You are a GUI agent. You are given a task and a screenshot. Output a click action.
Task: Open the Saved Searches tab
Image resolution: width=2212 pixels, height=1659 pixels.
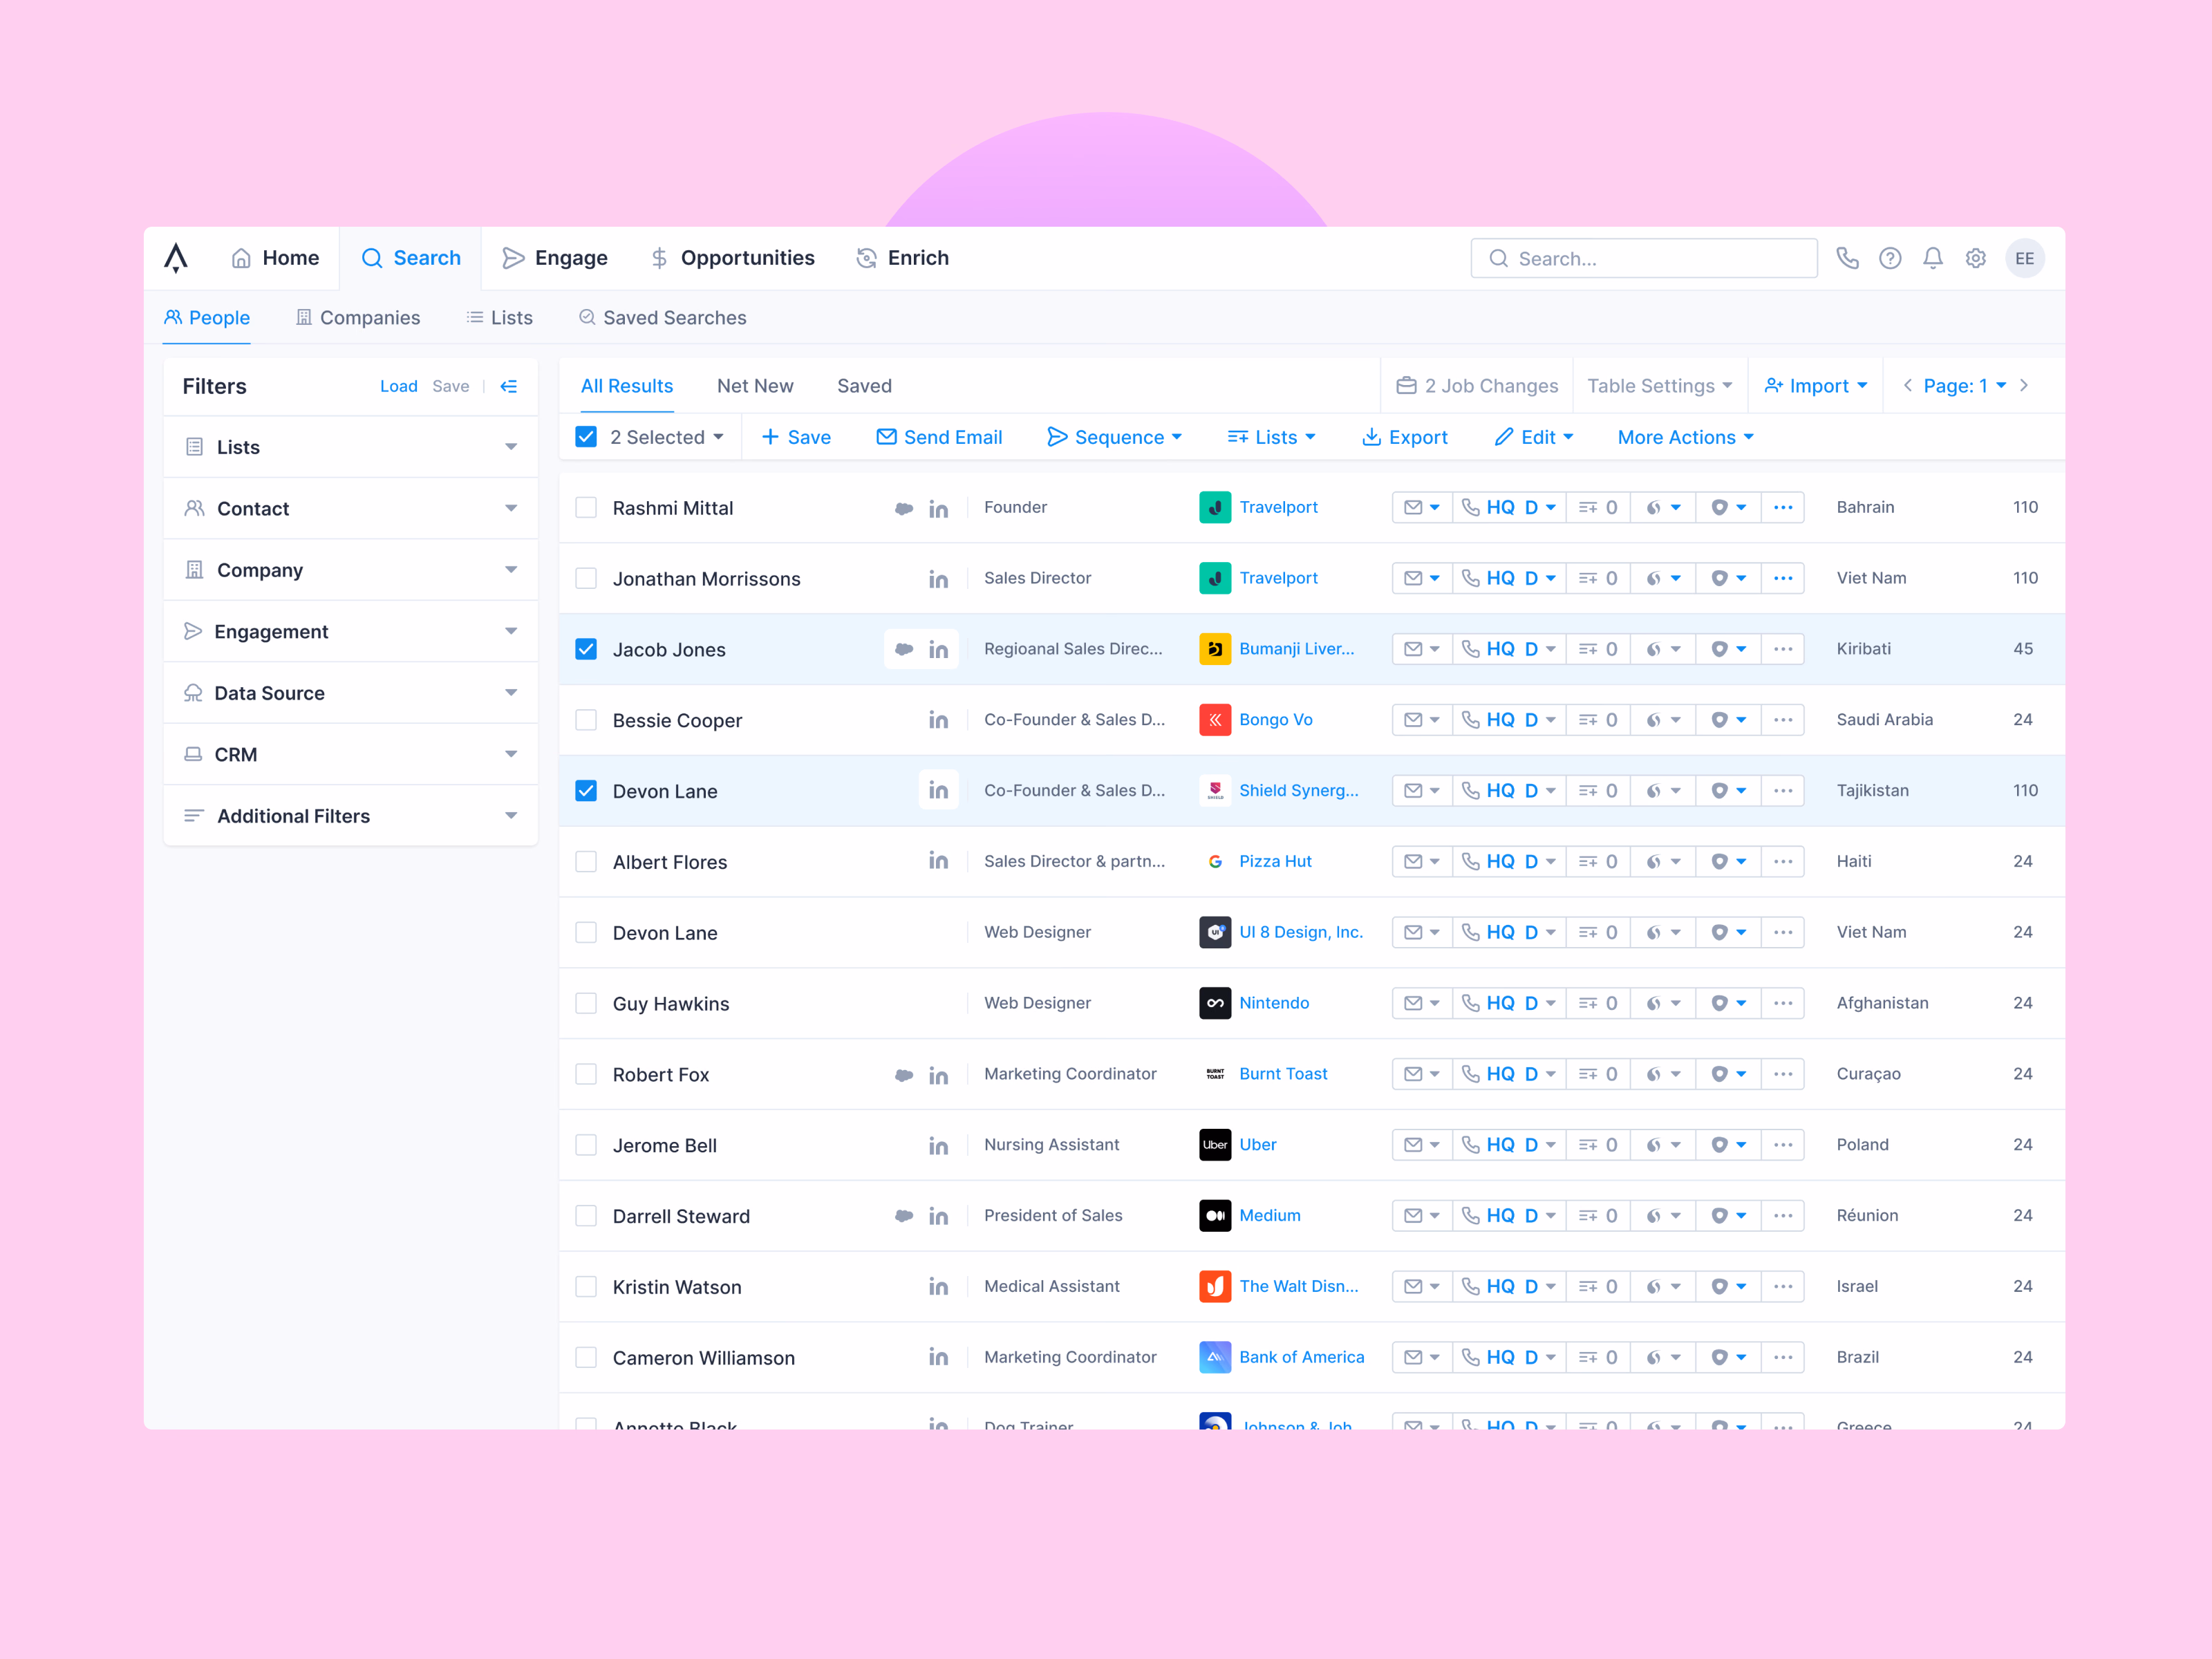tap(663, 318)
